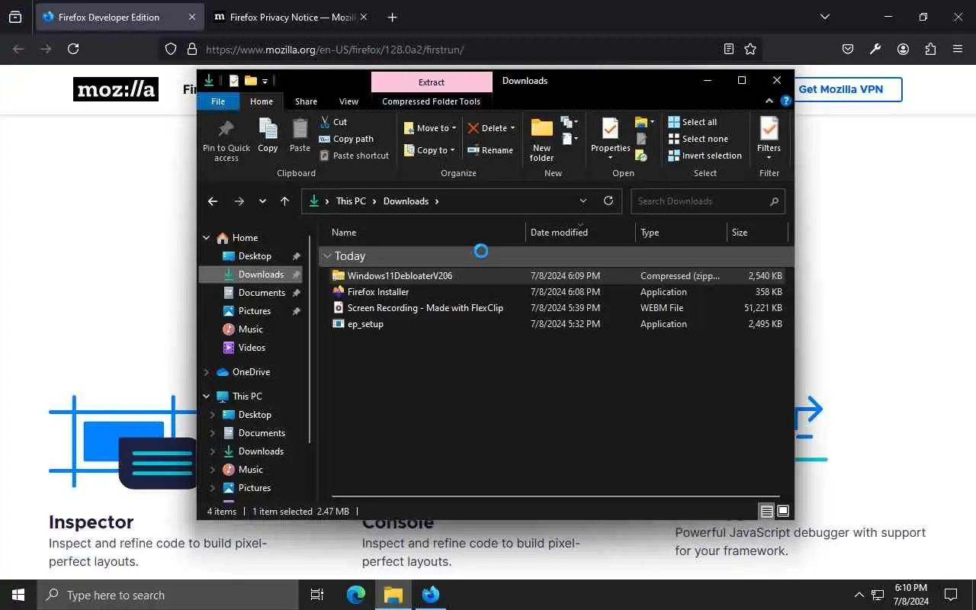This screenshot has width=976, height=610.
Task: Click Invert selection in the ribbon
Action: point(705,156)
